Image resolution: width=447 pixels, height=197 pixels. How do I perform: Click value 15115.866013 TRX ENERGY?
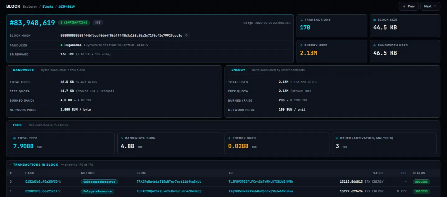coord(362,182)
